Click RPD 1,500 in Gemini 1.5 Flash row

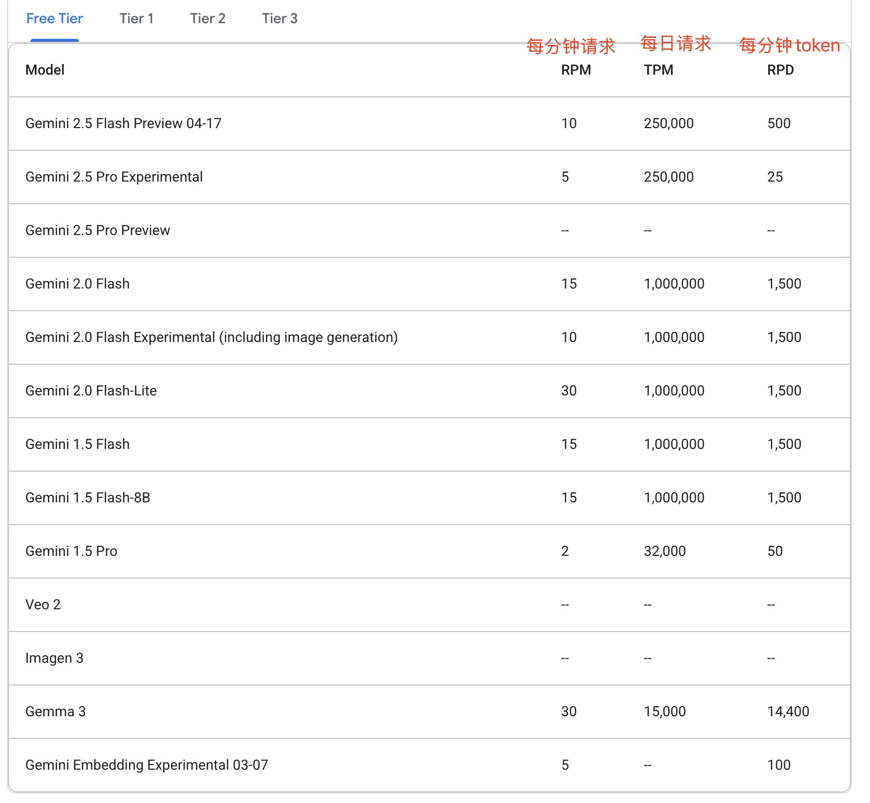coord(784,444)
